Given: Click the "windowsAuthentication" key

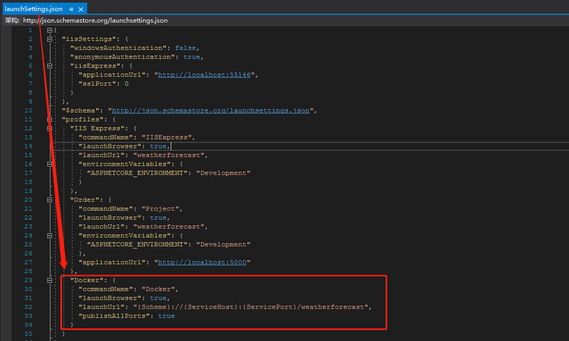Looking at the screenshot, I should (118, 48).
